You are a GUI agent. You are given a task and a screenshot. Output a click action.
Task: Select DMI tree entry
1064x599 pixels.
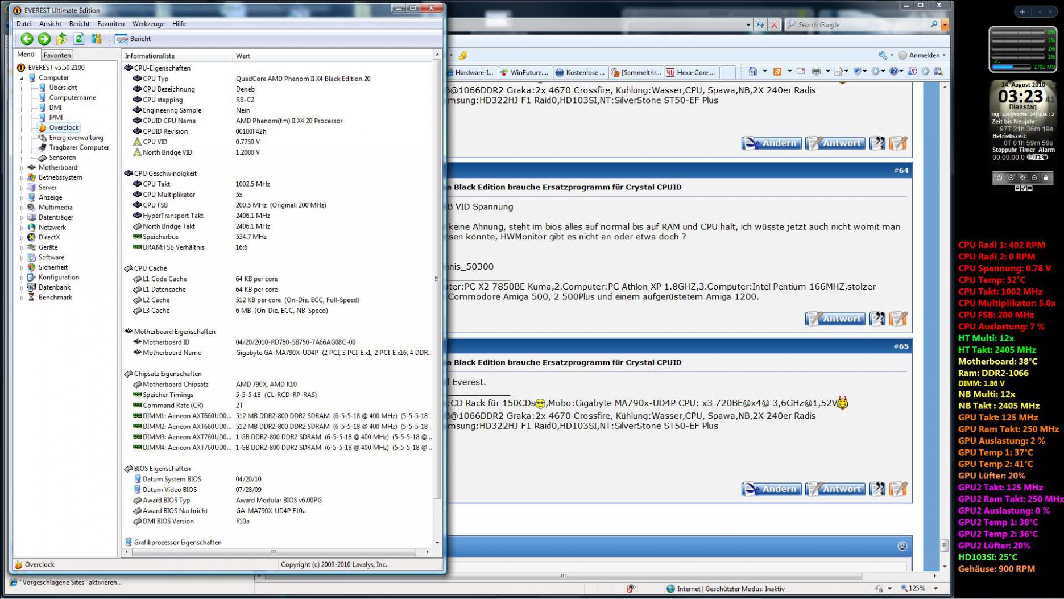coord(55,108)
